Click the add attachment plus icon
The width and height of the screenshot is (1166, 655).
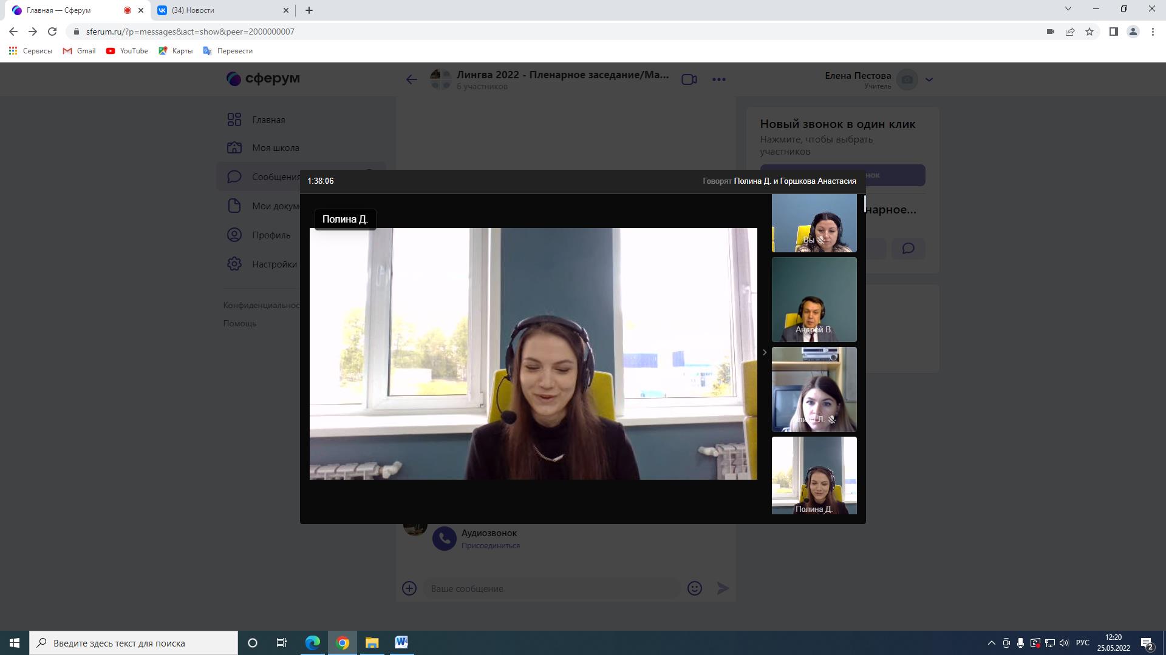click(x=409, y=588)
